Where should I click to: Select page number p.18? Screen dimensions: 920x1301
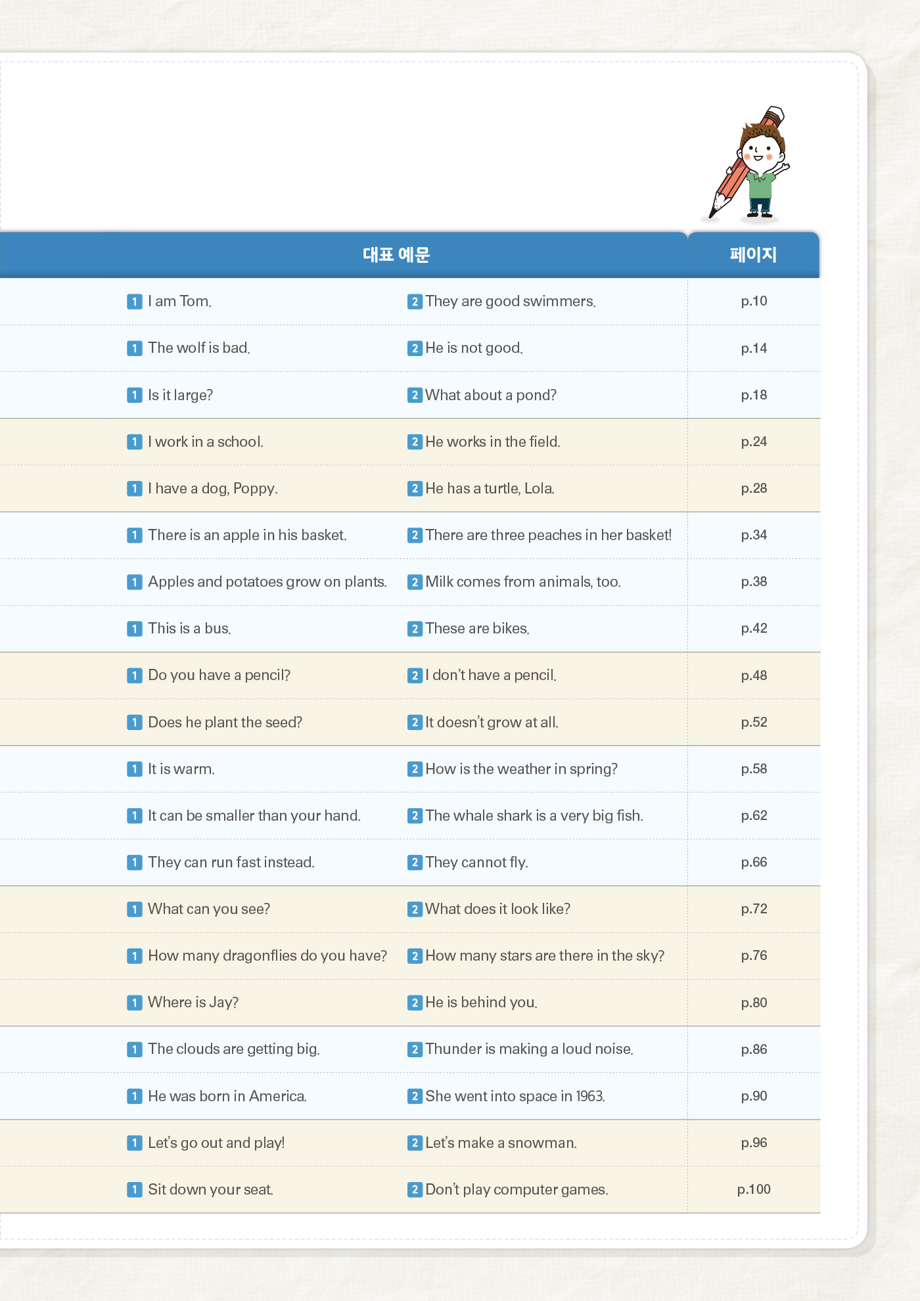(x=754, y=395)
